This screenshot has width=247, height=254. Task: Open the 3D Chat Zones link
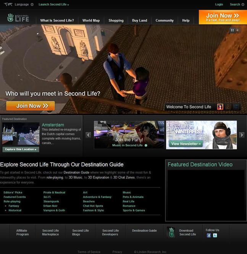(124, 177)
